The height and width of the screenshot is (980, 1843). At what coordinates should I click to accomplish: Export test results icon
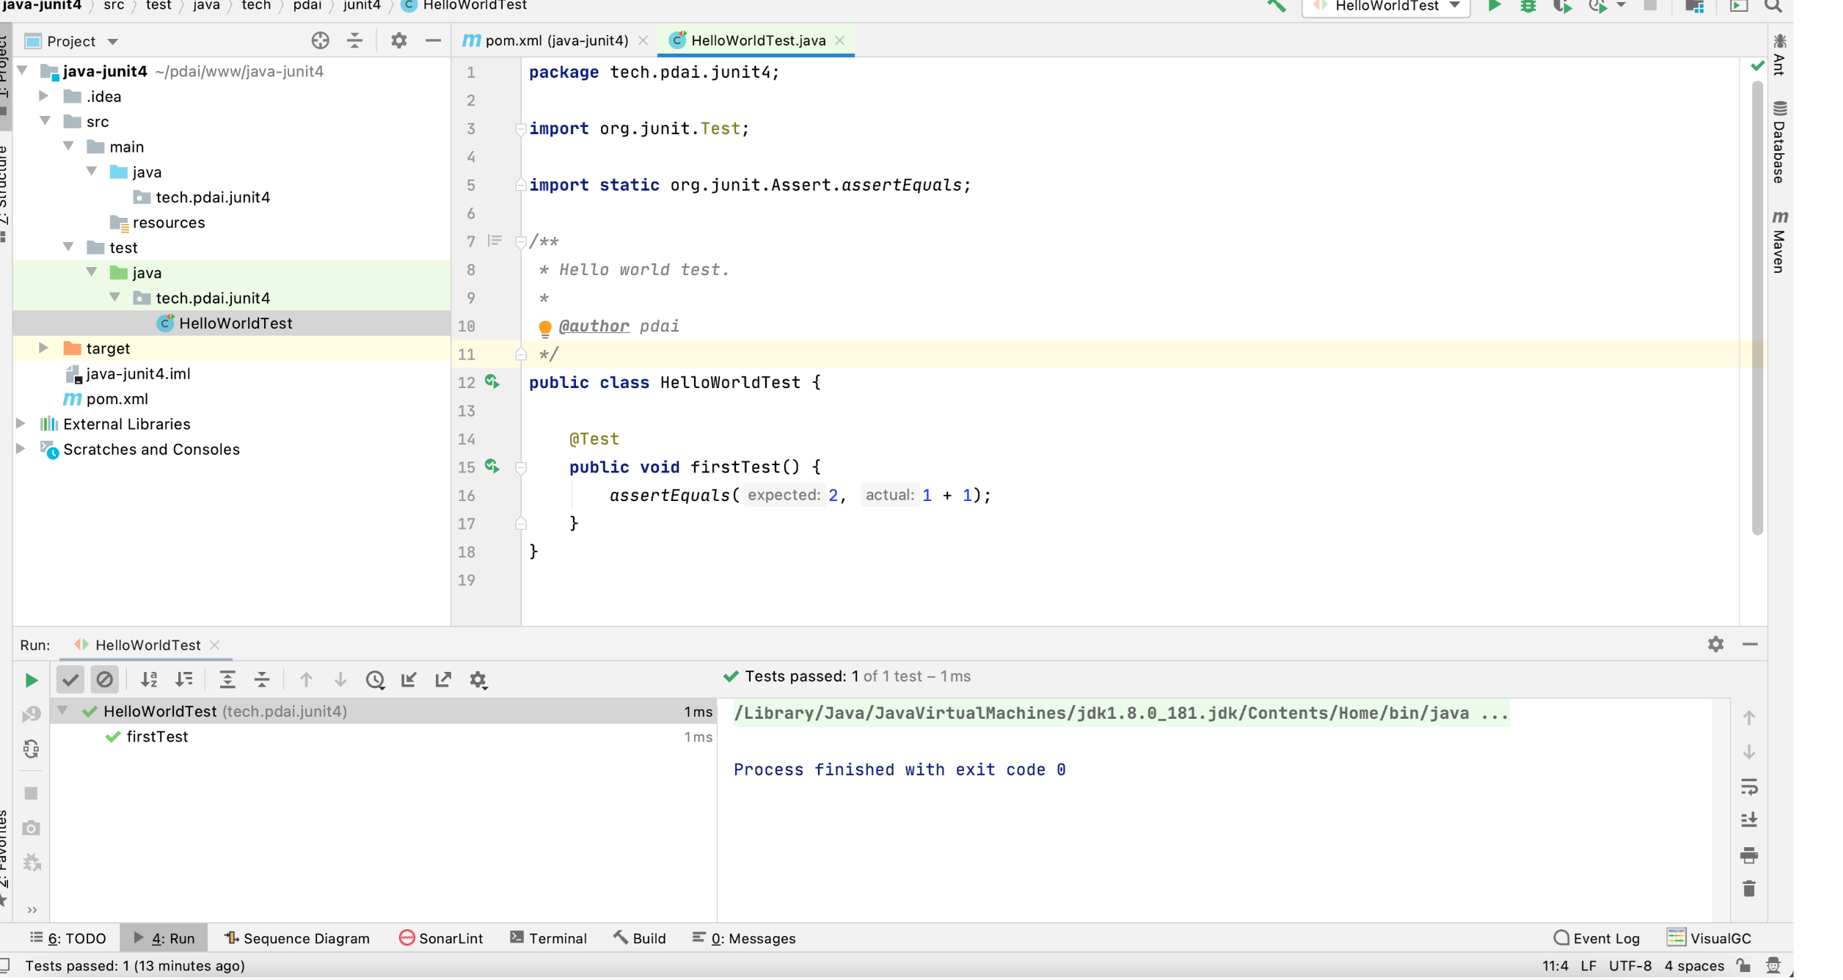[443, 679]
